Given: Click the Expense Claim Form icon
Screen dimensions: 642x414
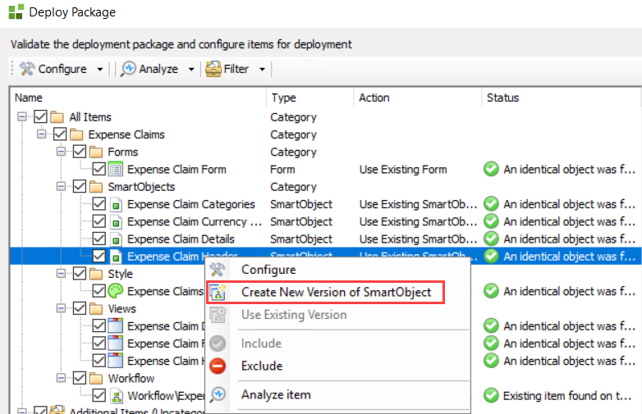Looking at the screenshot, I should pos(116,170).
